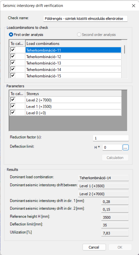Open deflection limit ellipsis button
139x255 pixels.
pyautogui.click(x=126, y=148)
